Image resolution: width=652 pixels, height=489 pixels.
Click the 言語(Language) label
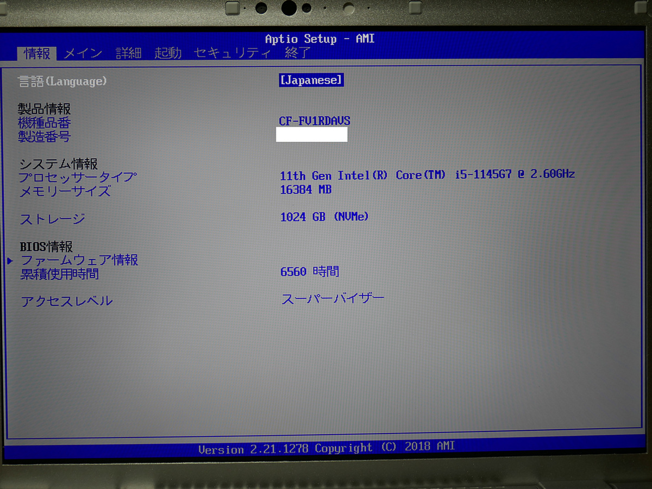62,81
